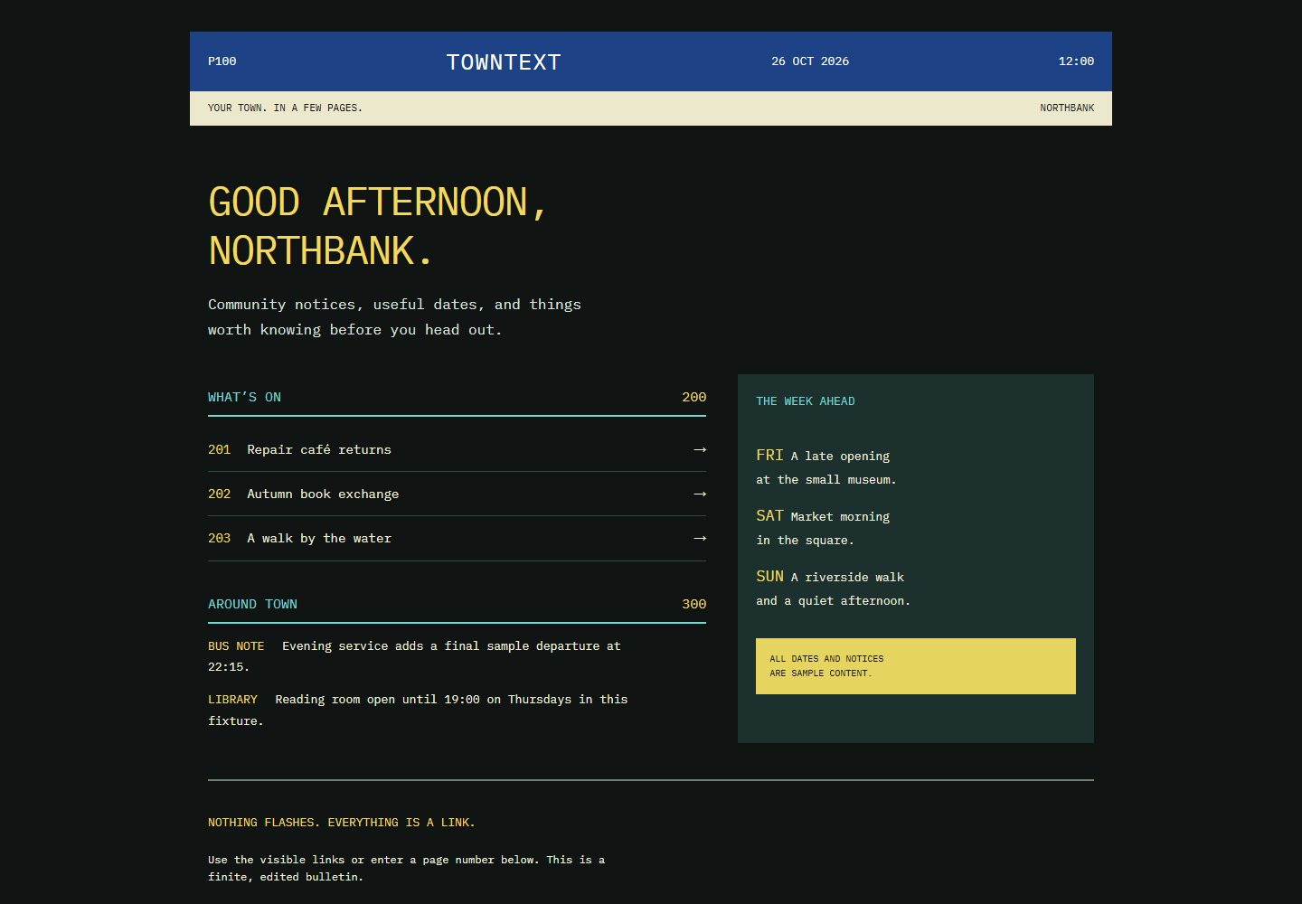Click the TOWNTEXT title in the header
This screenshot has width=1302, height=904.
(504, 61)
